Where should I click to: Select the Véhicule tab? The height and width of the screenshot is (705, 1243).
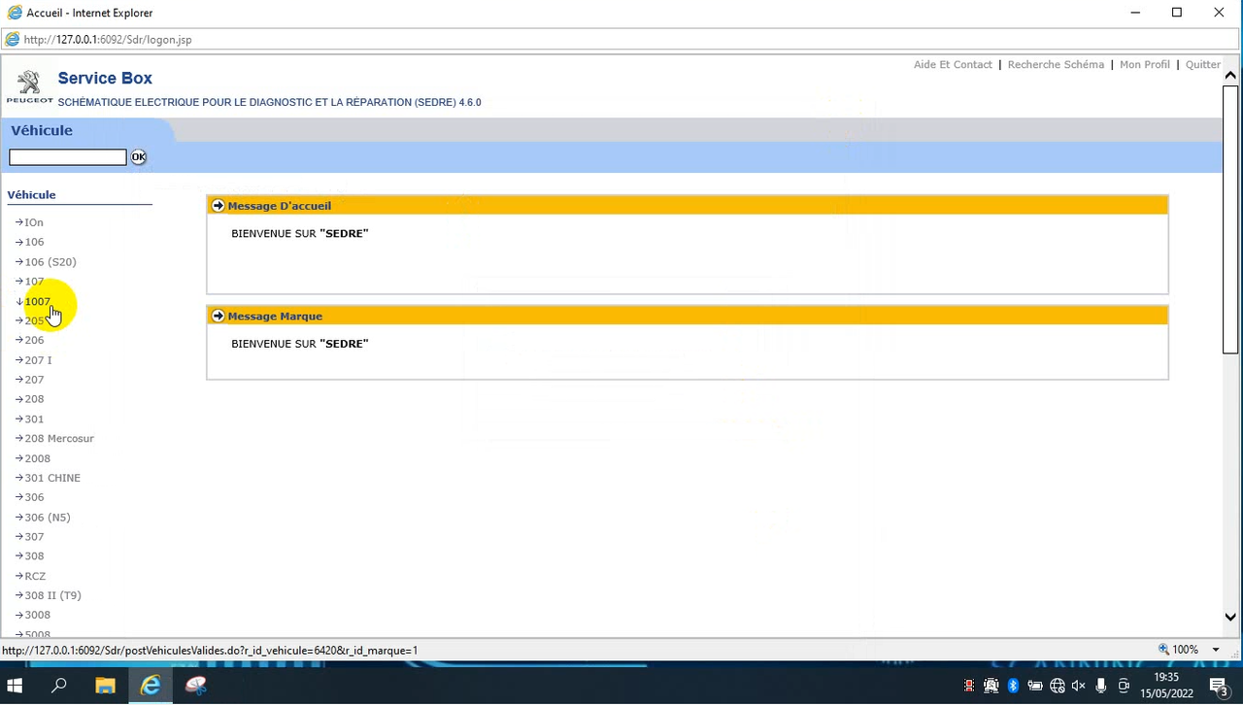pyautogui.click(x=42, y=130)
